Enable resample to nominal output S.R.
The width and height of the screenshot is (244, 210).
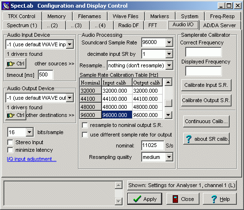coord(85,125)
